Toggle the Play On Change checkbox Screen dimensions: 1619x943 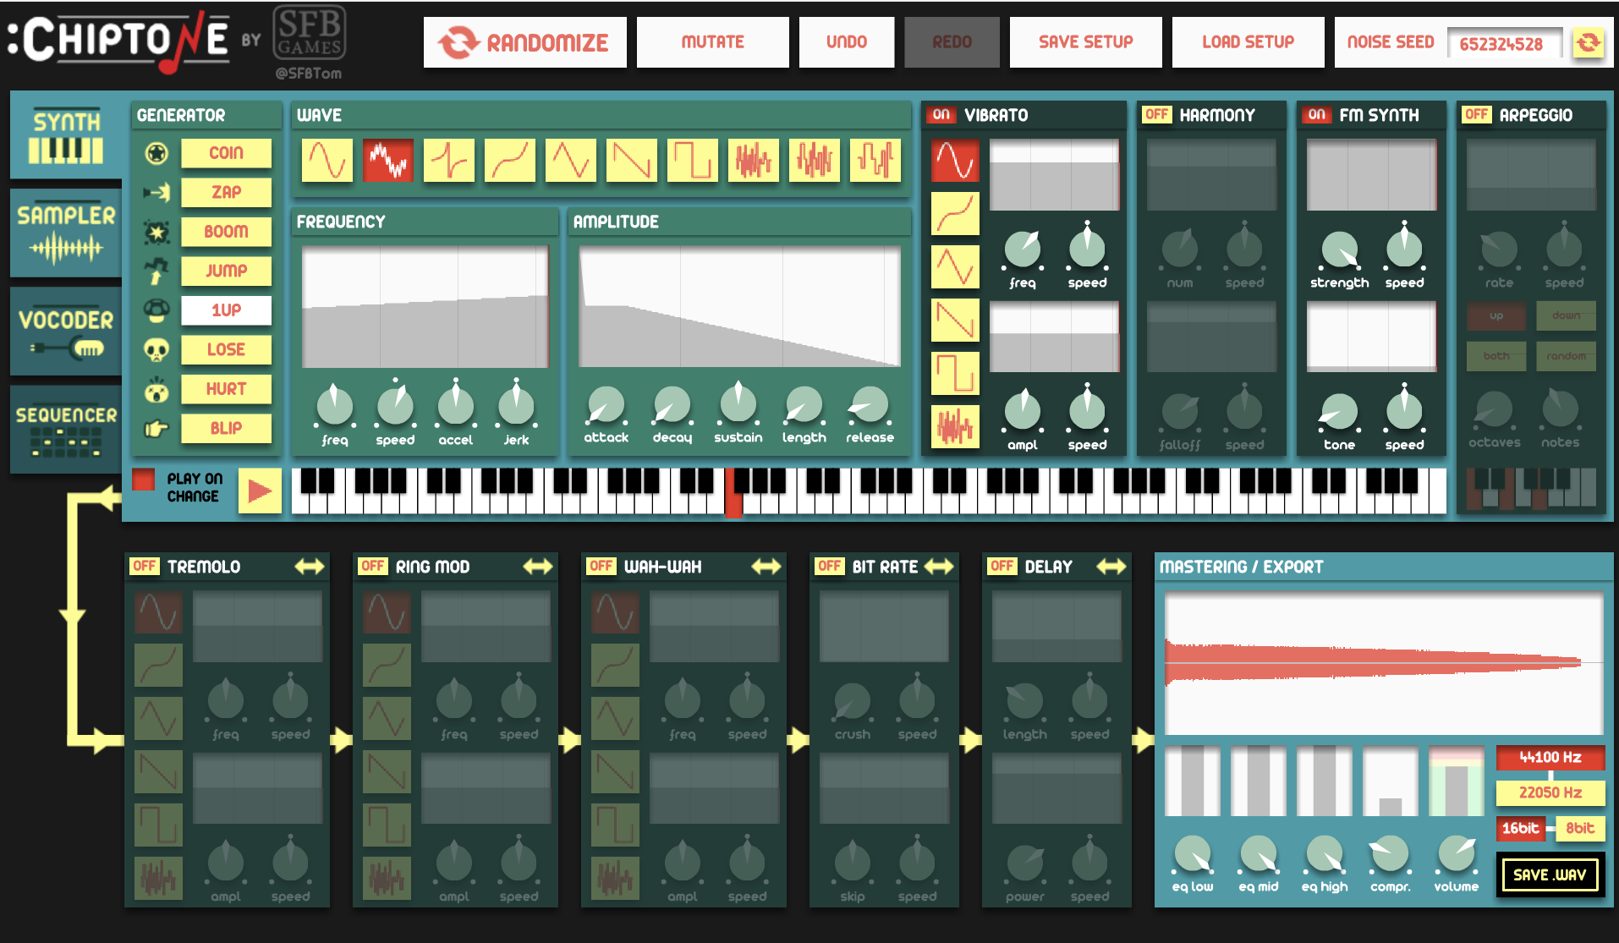pos(144,480)
